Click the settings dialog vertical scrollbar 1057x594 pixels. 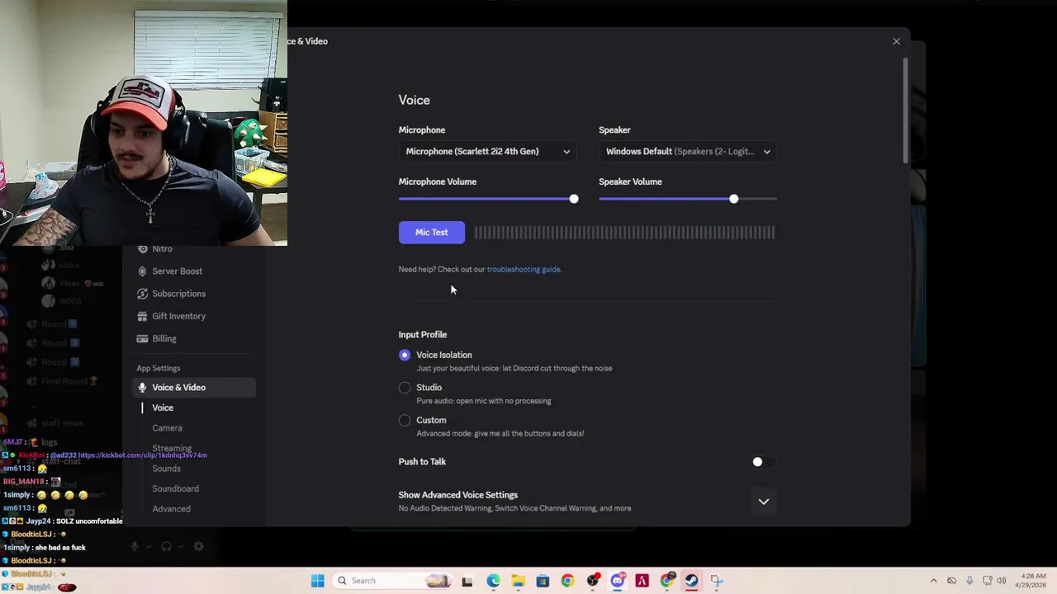905,111
